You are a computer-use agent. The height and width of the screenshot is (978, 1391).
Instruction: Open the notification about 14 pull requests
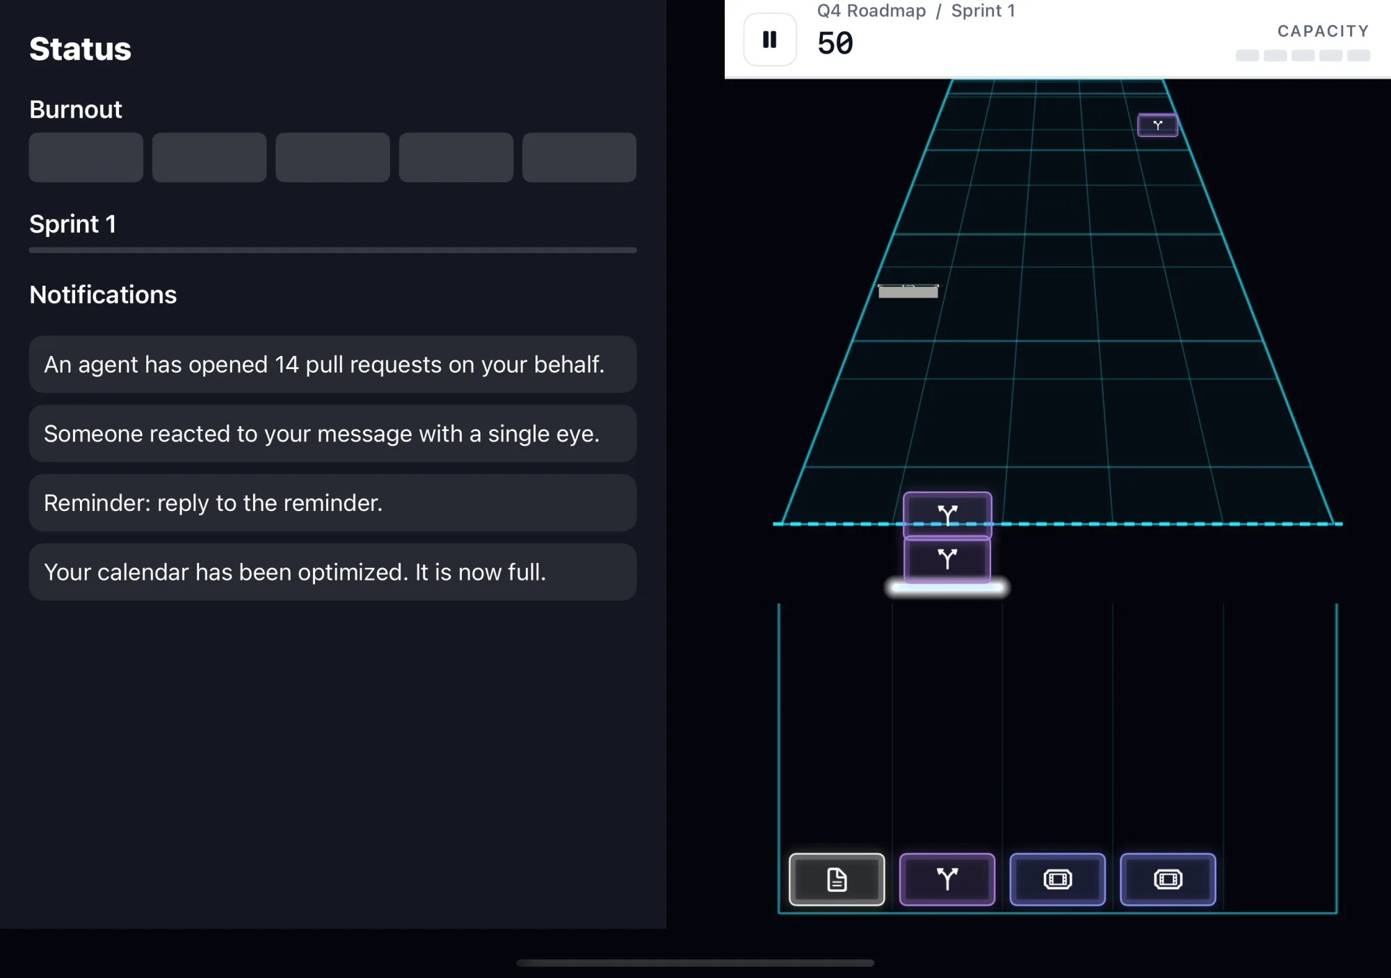click(332, 364)
